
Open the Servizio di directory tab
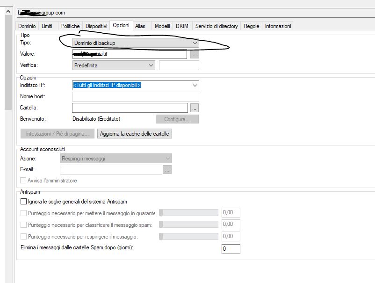pos(216,26)
